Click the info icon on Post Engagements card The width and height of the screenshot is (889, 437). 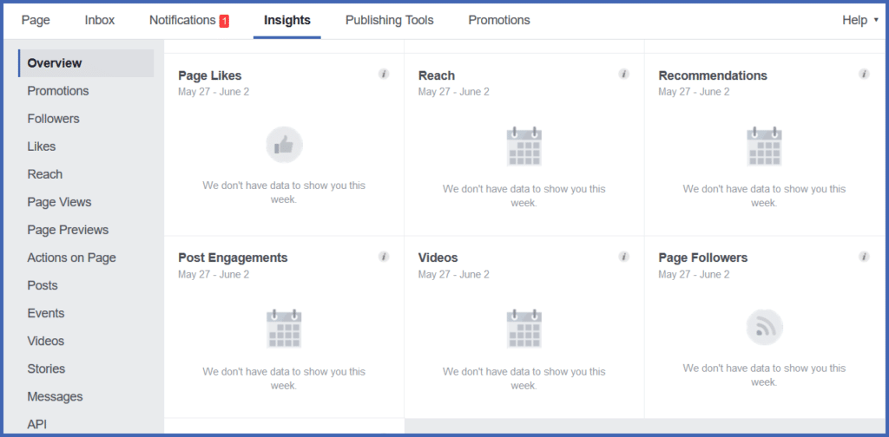[x=384, y=257]
